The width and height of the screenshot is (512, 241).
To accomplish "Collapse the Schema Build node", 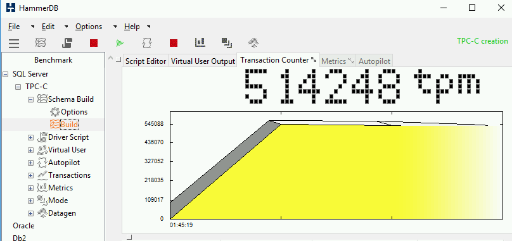I will coord(30,99).
